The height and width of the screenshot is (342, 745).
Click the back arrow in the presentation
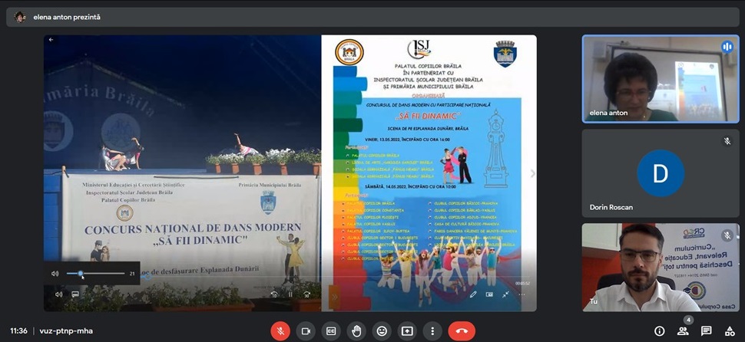pyautogui.click(x=51, y=39)
